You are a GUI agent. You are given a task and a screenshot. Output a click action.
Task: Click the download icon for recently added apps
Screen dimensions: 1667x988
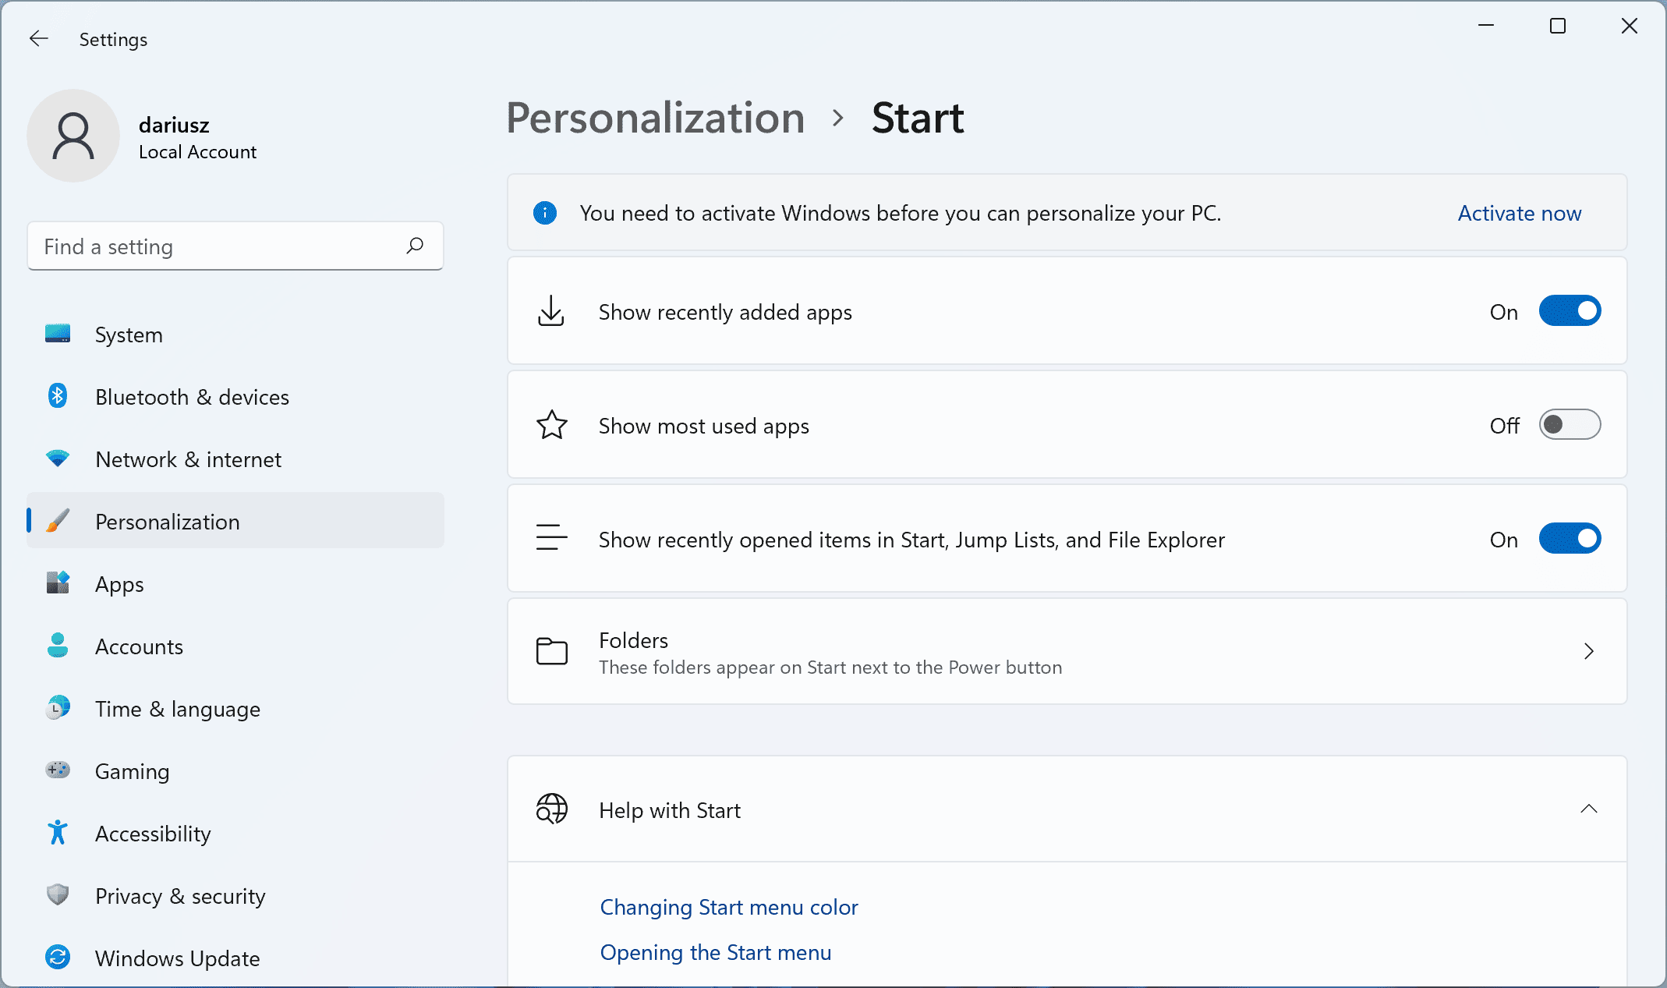pyautogui.click(x=551, y=310)
